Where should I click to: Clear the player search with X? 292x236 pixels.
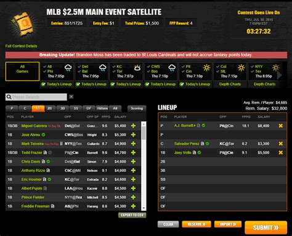(x=71, y=97)
